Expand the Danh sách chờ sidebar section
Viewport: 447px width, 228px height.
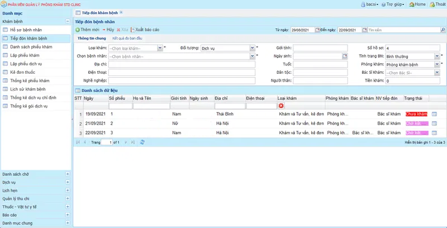pyautogui.click(x=68, y=174)
